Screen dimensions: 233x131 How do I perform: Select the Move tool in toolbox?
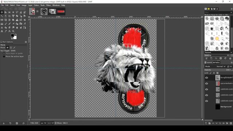2,12
